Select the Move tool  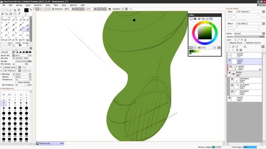[2, 14]
